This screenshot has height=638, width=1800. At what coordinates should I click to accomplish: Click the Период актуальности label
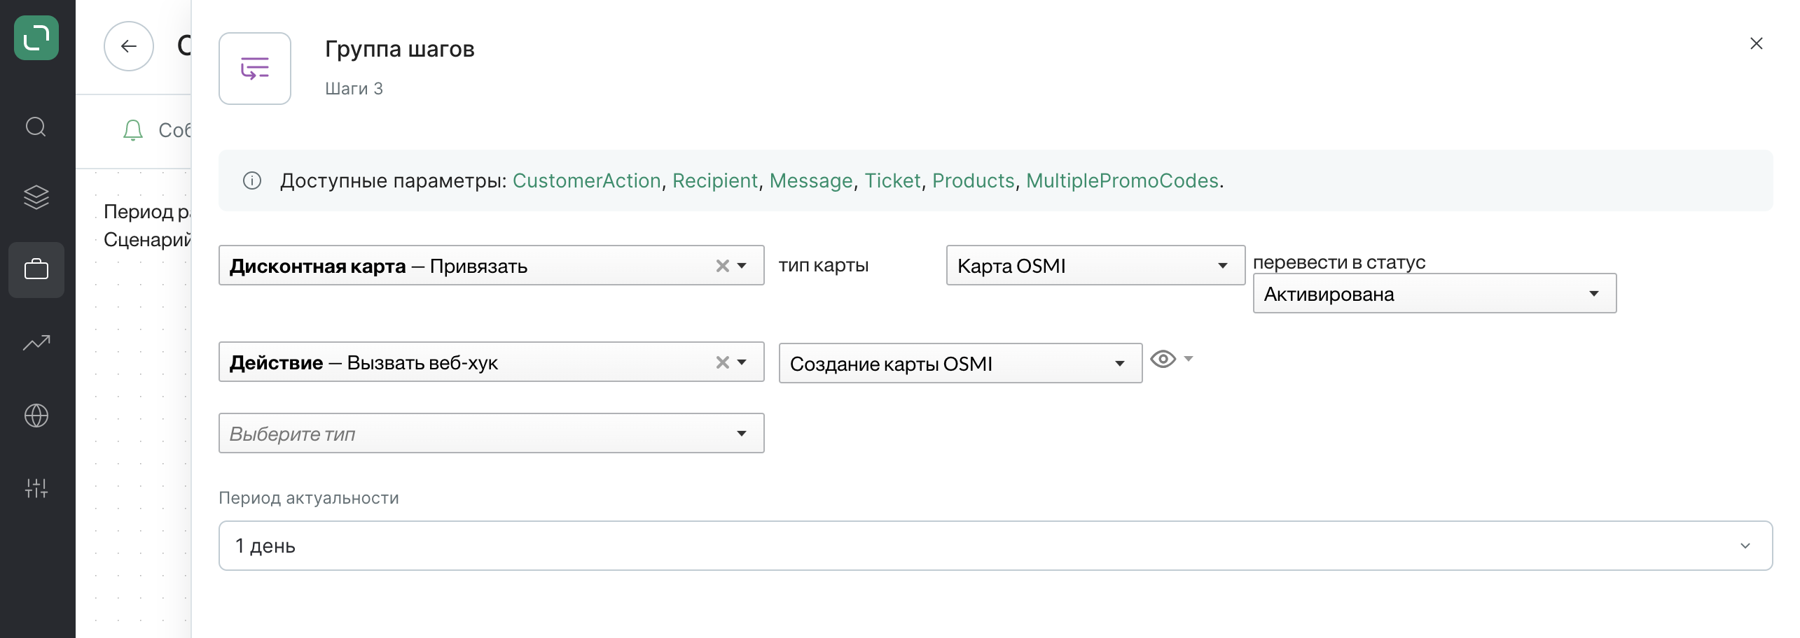tap(308, 498)
